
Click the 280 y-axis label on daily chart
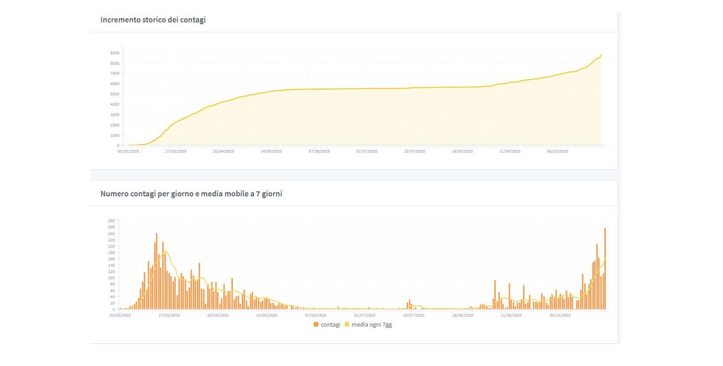(111, 221)
